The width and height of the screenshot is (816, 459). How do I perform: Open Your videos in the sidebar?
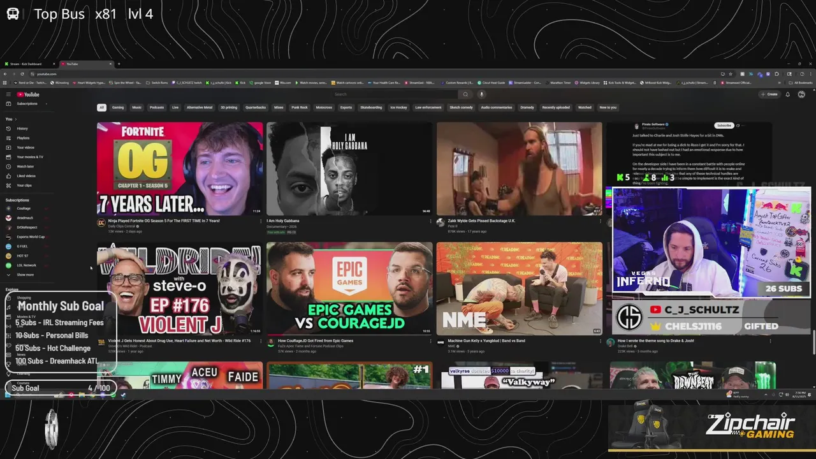pyautogui.click(x=25, y=147)
